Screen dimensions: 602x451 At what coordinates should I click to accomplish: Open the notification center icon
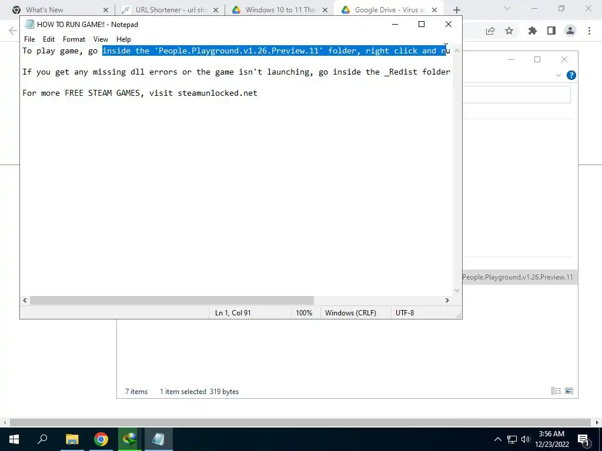click(x=583, y=439)
